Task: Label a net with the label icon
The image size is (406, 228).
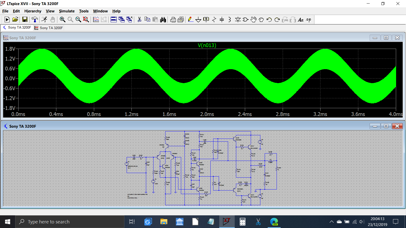Action: tap(206, 20)
